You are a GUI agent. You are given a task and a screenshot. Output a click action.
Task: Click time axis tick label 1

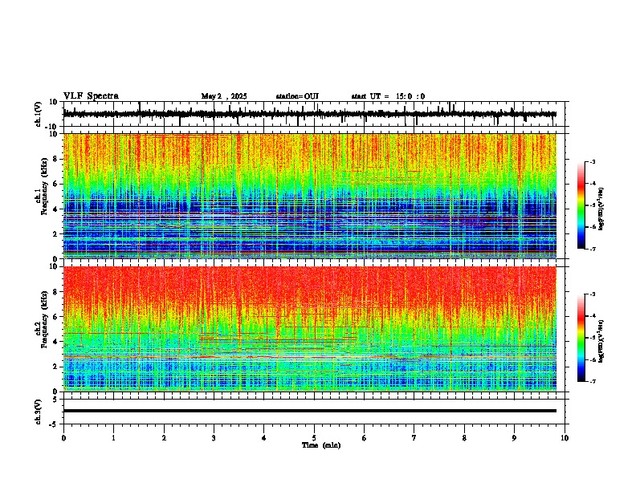point(113,438)
